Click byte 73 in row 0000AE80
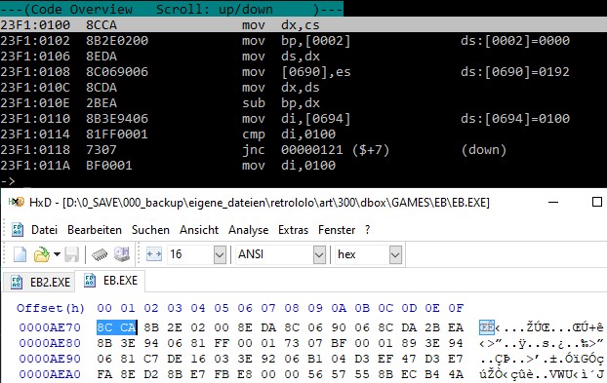This screenshot has width=607, height=383. [292, 343]
